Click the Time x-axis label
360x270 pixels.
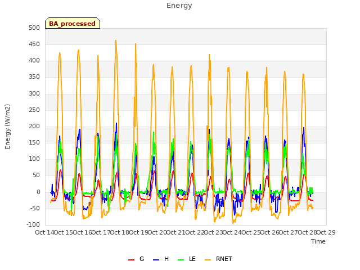click(318, 241)
